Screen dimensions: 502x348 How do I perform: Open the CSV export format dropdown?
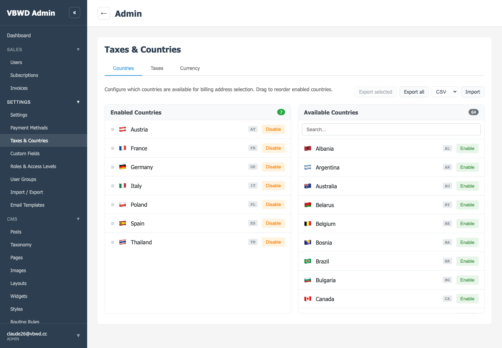pyautogui.click(x=445, y=92)
